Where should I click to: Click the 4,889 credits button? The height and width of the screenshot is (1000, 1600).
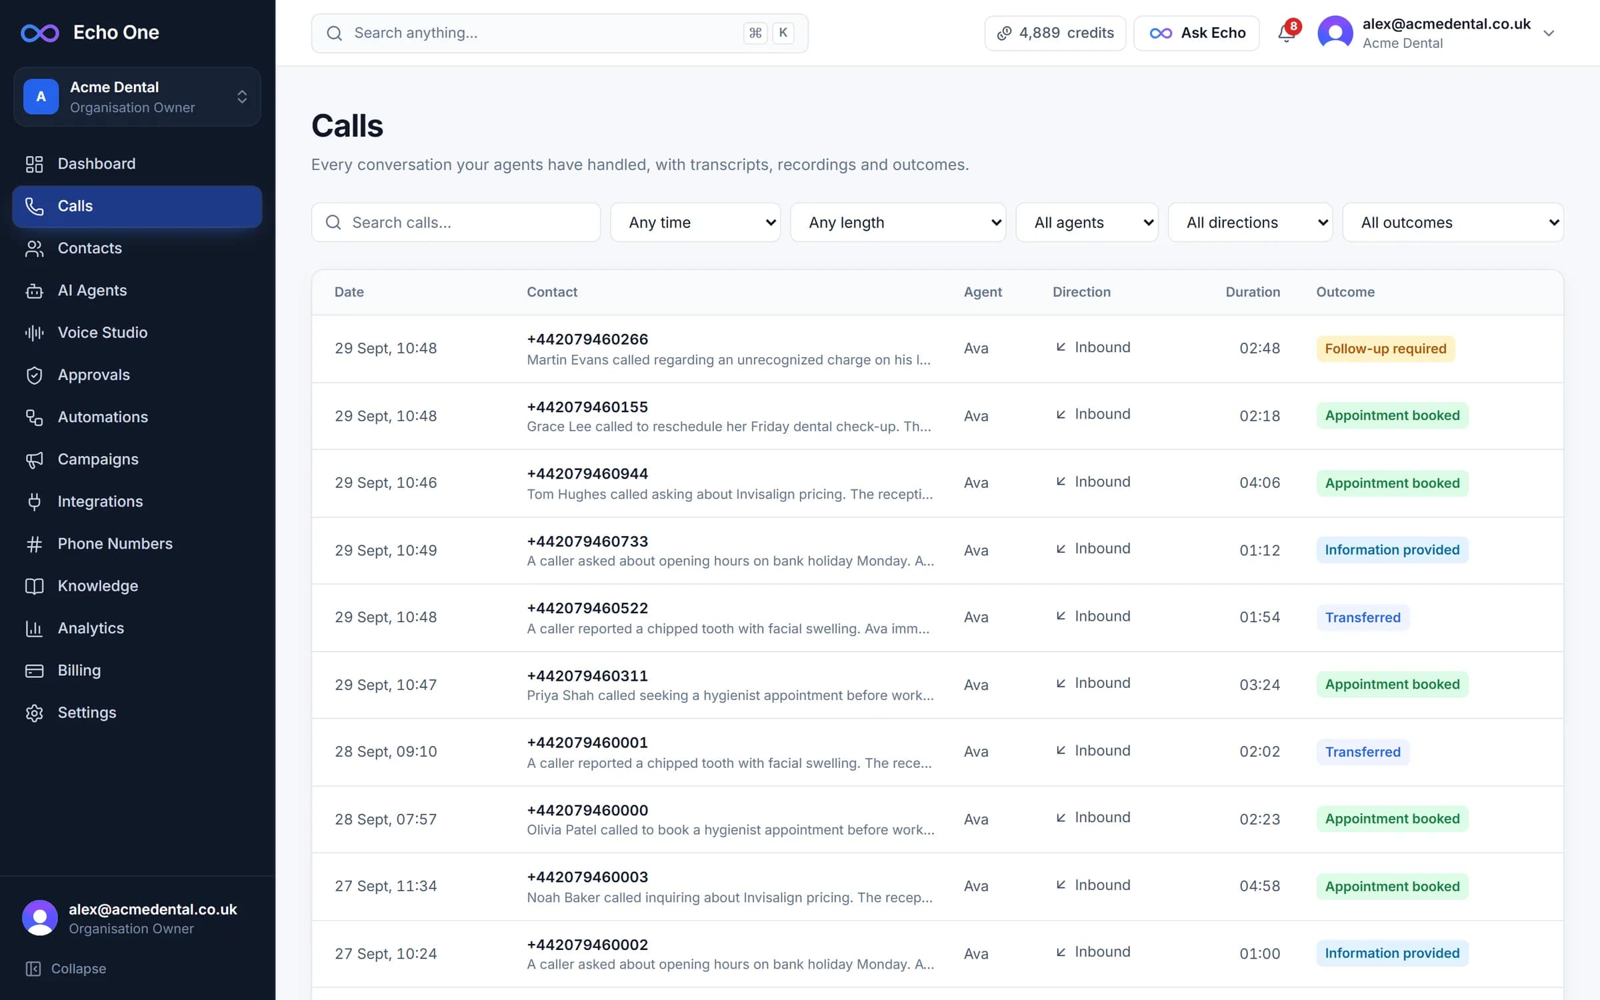(1055, 33)
